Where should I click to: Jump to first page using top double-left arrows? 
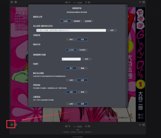pos(67,2)
